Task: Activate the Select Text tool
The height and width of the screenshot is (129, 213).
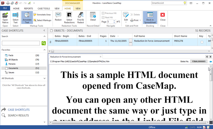Action: pos(15,17)
